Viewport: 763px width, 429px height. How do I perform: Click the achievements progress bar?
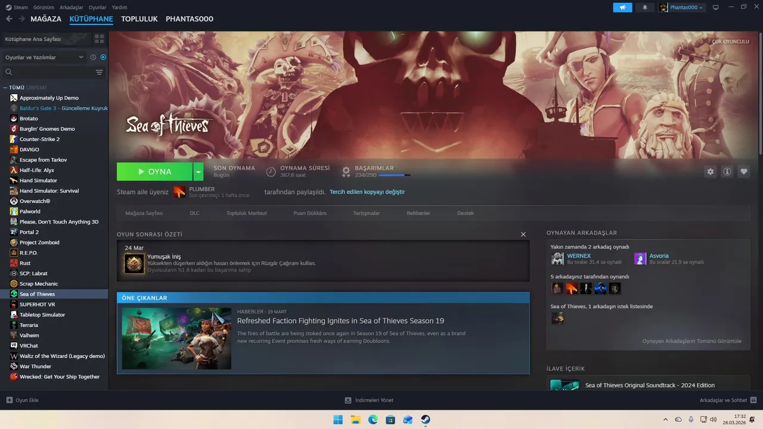(395, 175)
